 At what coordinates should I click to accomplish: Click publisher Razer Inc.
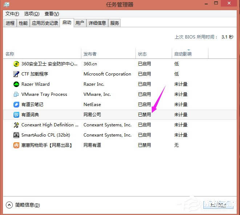point(94,84)
